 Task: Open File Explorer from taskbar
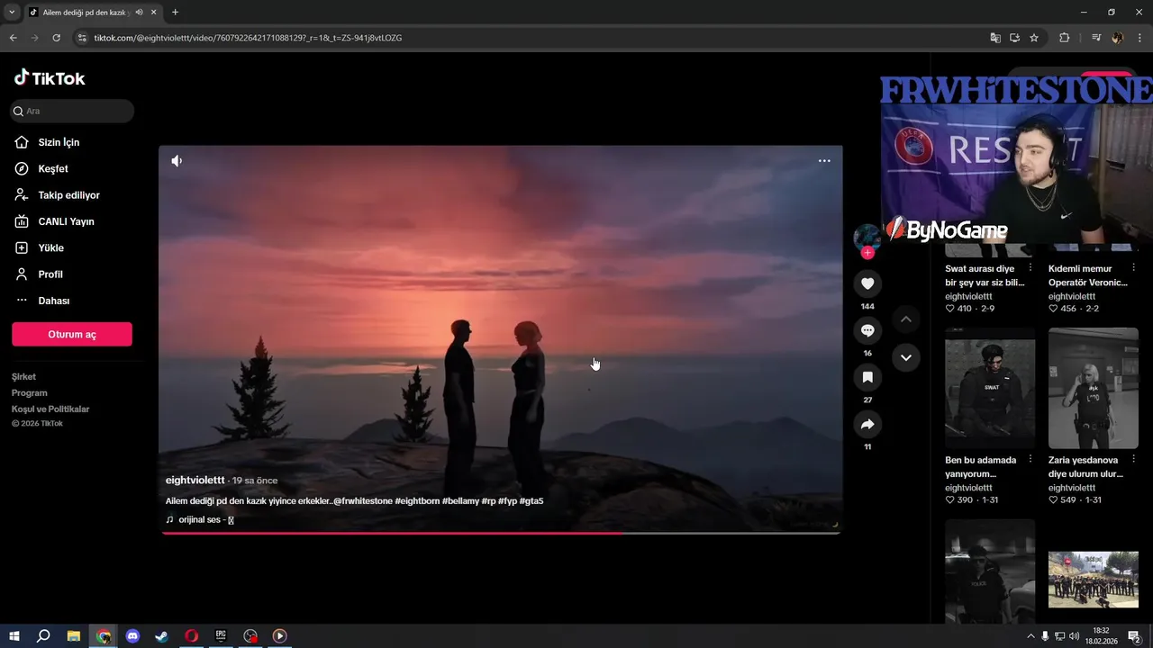(74, 636)
